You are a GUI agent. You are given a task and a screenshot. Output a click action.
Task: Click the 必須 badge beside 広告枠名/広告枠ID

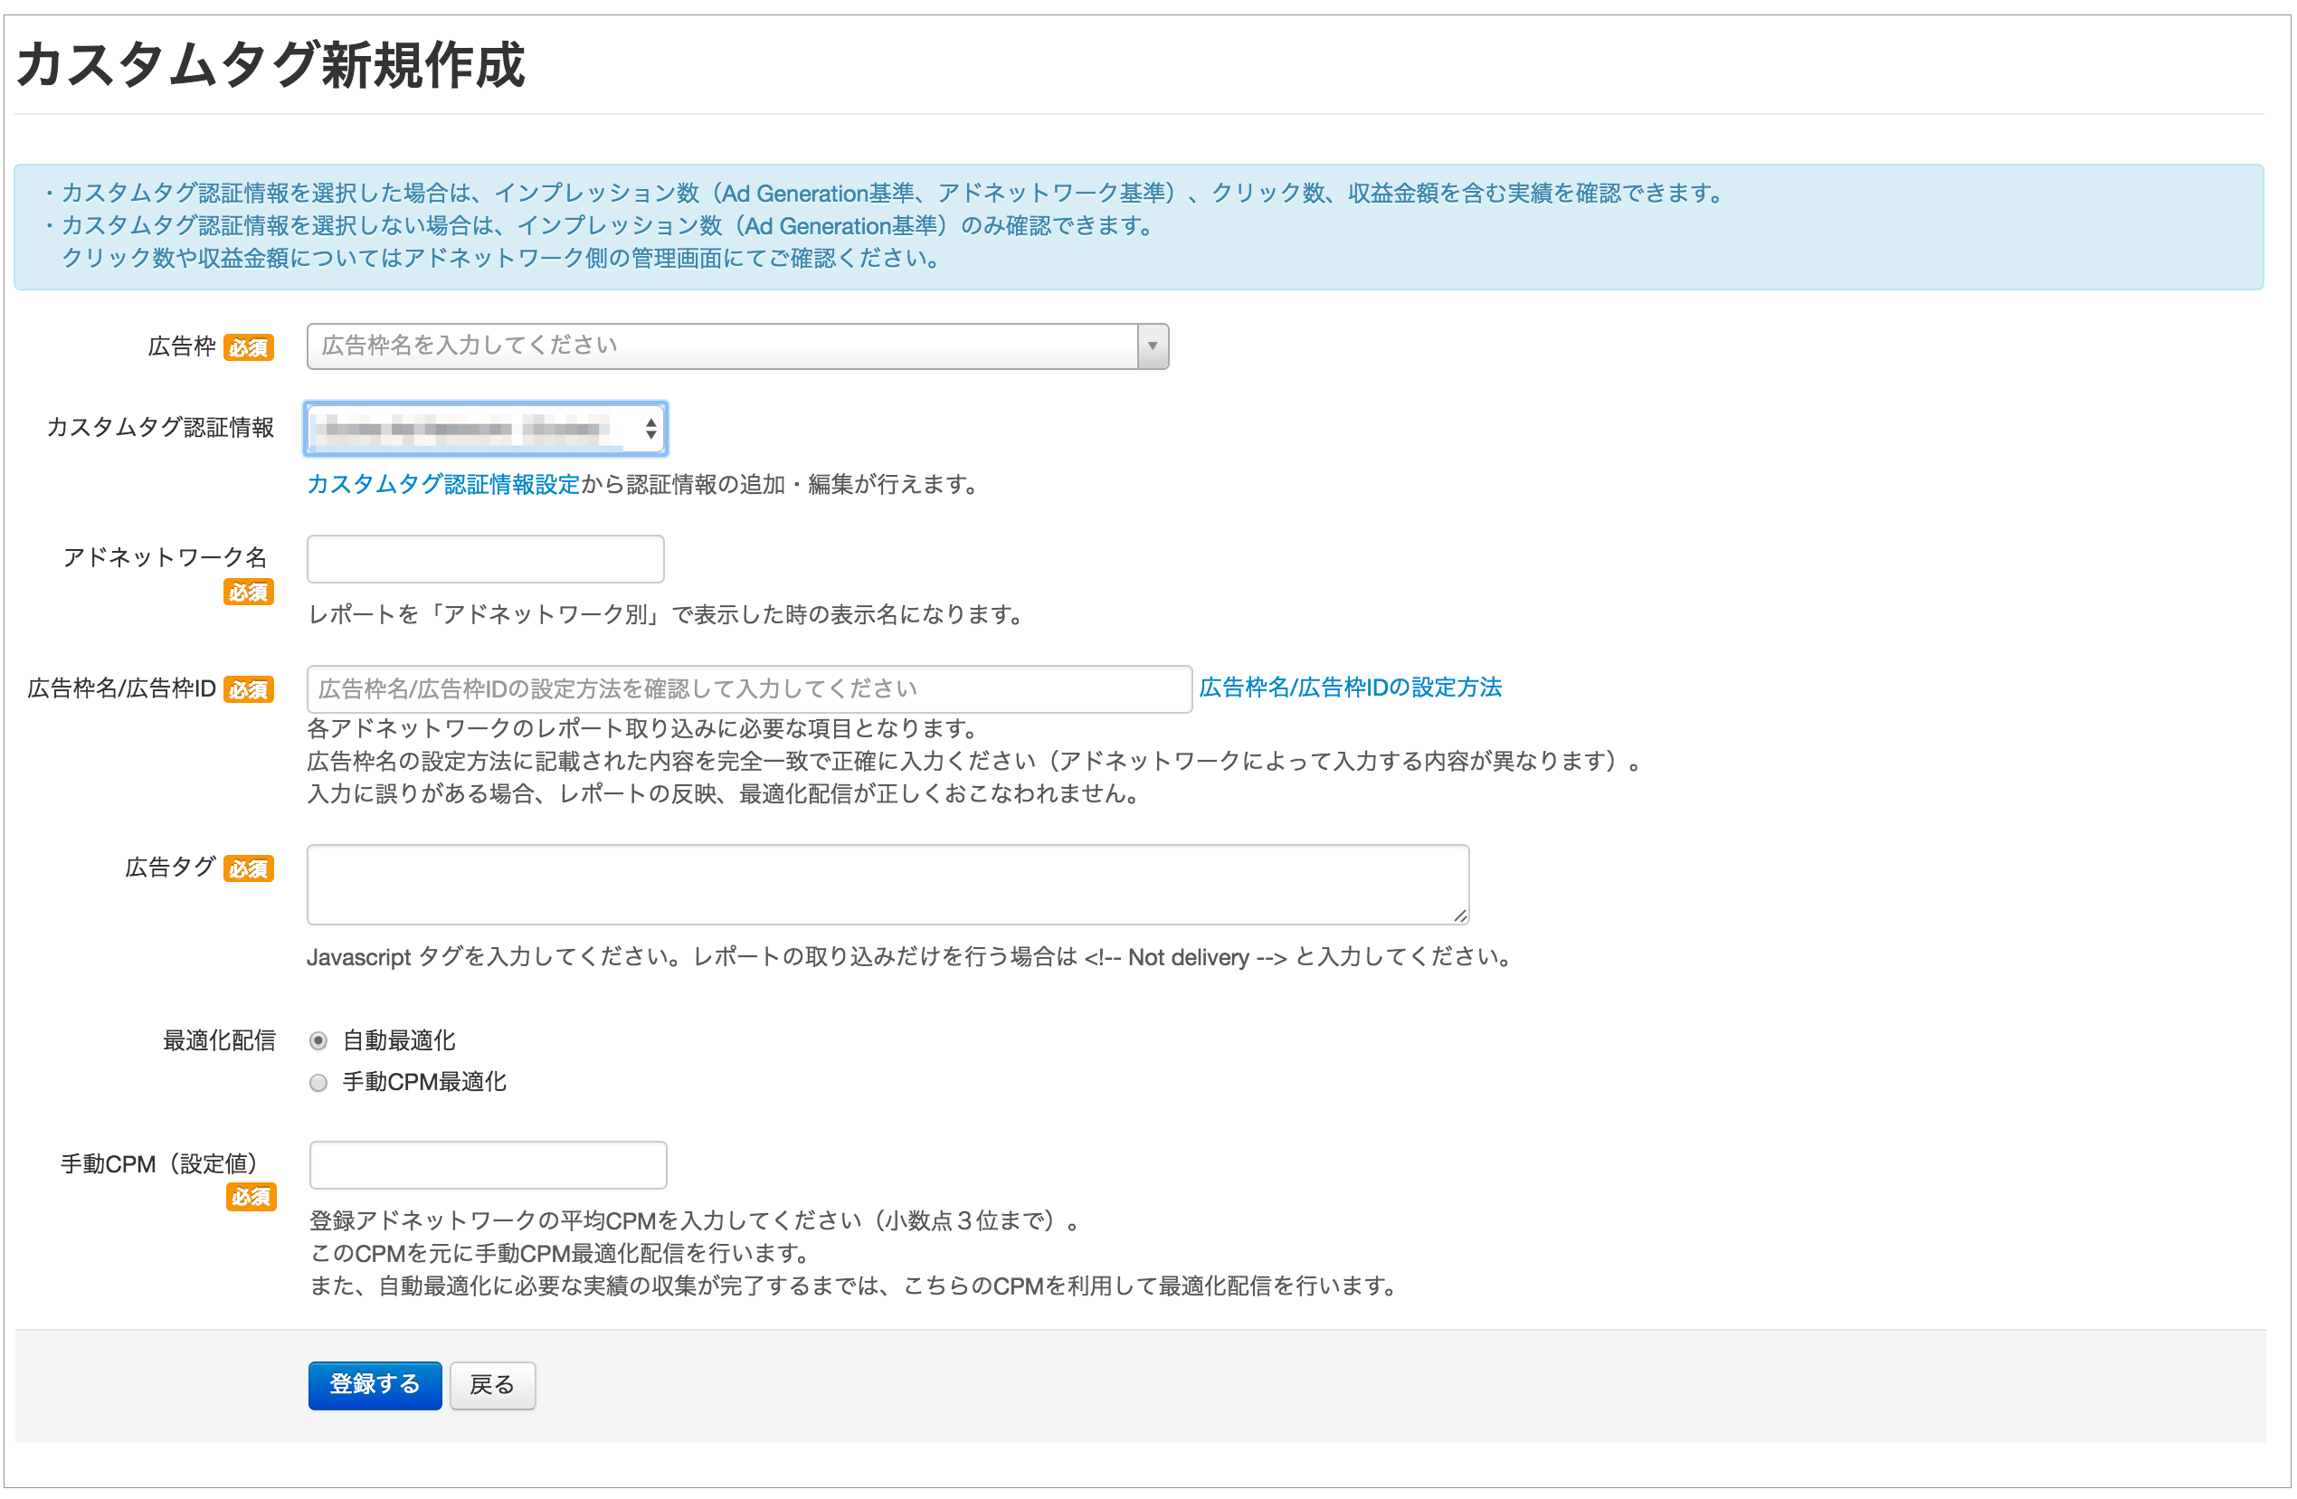(x=249, y=690)
